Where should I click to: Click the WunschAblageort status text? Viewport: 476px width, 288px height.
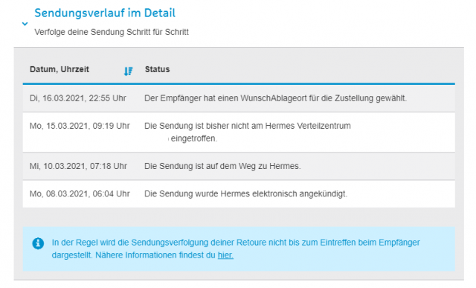[x=275, y=98]
